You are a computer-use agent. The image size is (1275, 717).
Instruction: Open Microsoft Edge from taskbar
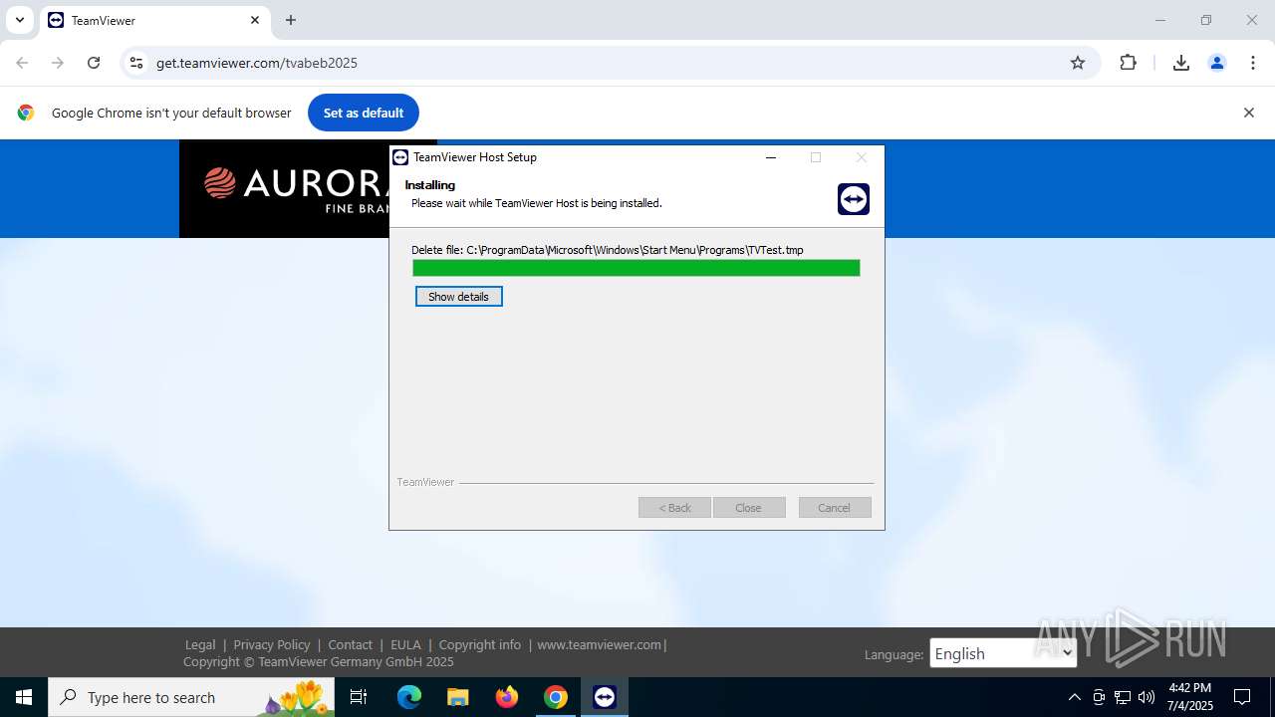point(409,697)
